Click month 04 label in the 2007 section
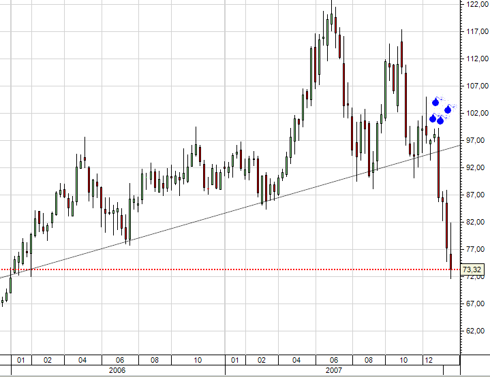Image resolution: width=490 pixels, height=377 pixels. click(x=296, y=360)
